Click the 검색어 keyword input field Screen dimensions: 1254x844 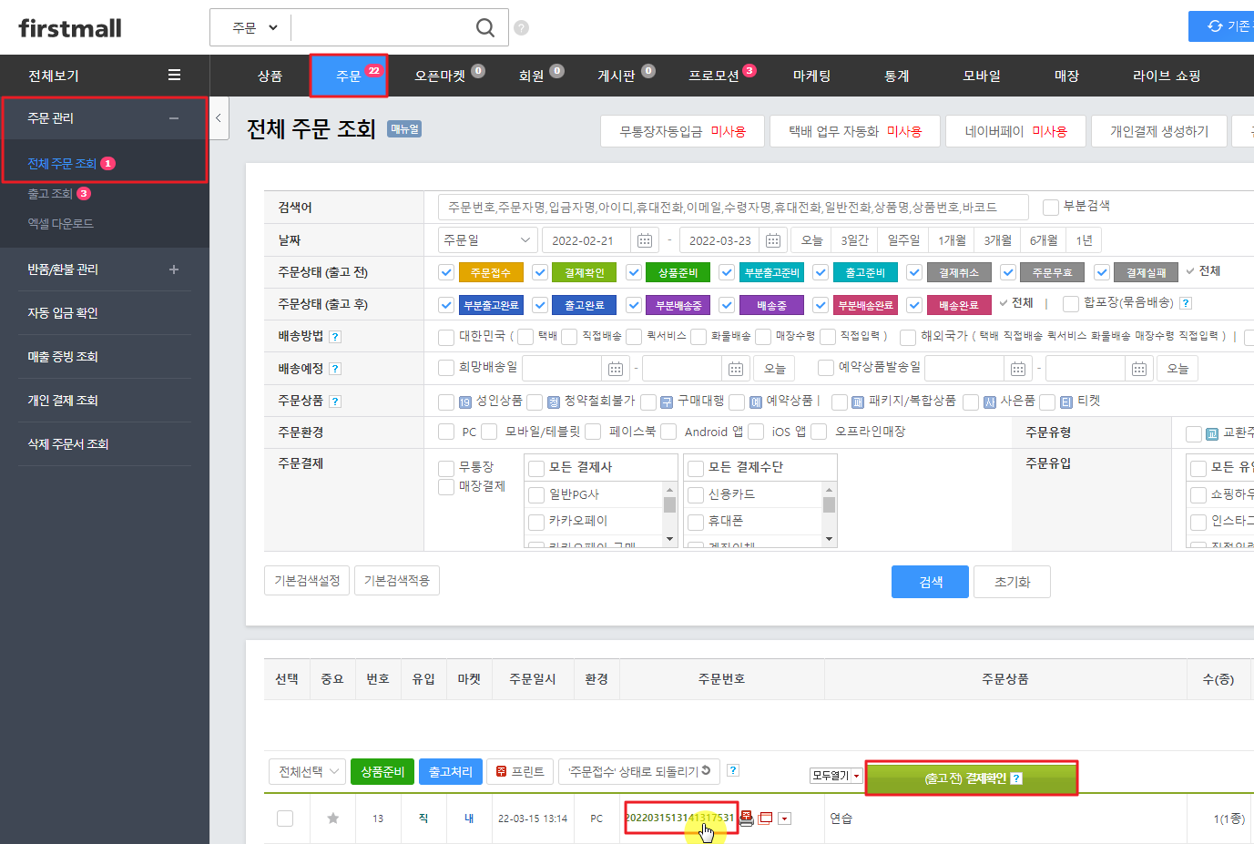tap(732, 208)
